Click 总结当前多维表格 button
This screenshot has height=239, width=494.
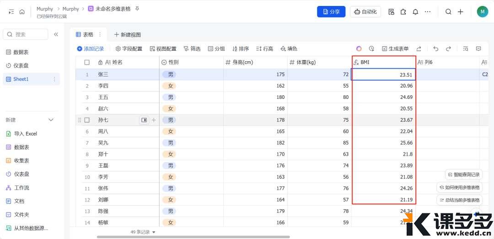click(x=459, y=200)
